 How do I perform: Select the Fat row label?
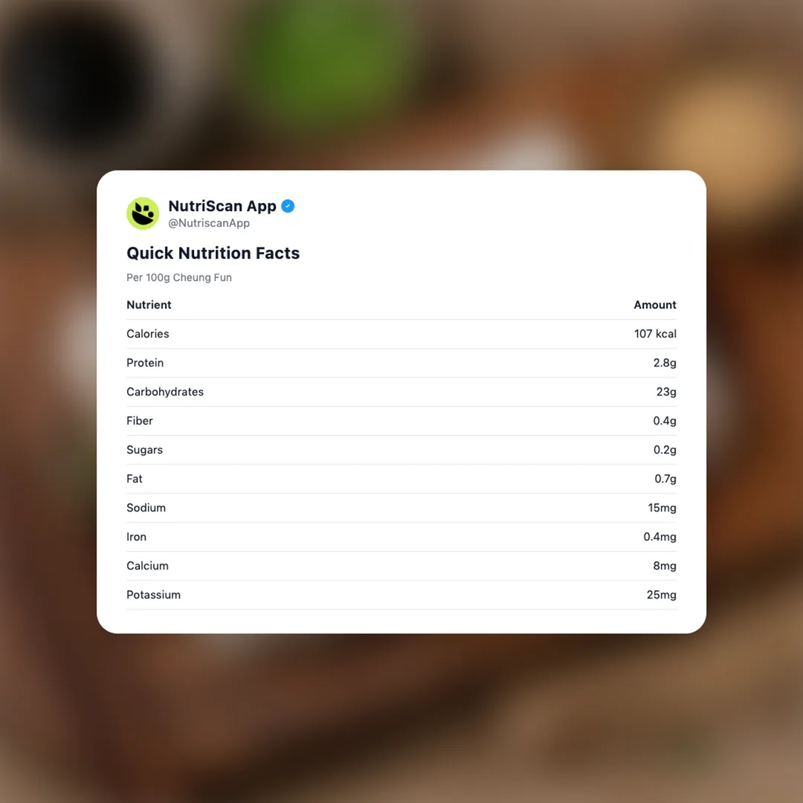[x=135, y=479]
